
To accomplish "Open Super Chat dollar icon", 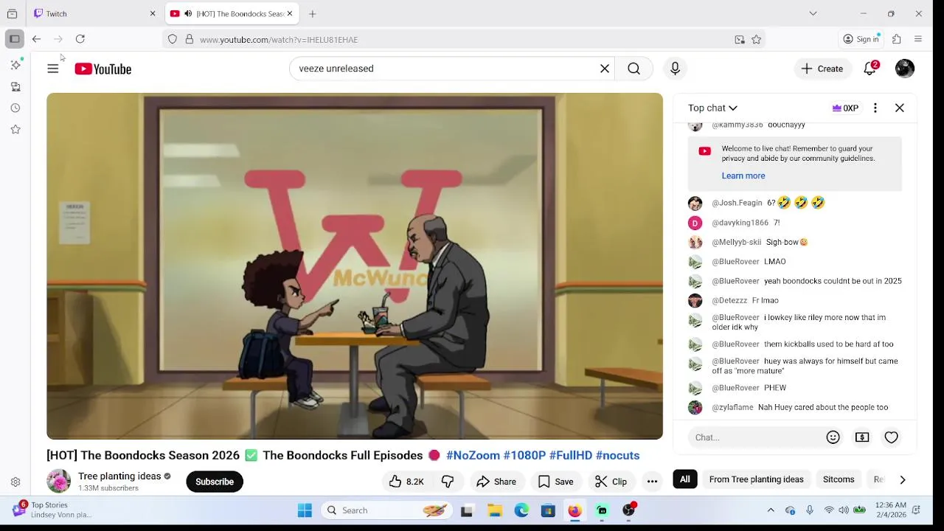I will (862, 437).
